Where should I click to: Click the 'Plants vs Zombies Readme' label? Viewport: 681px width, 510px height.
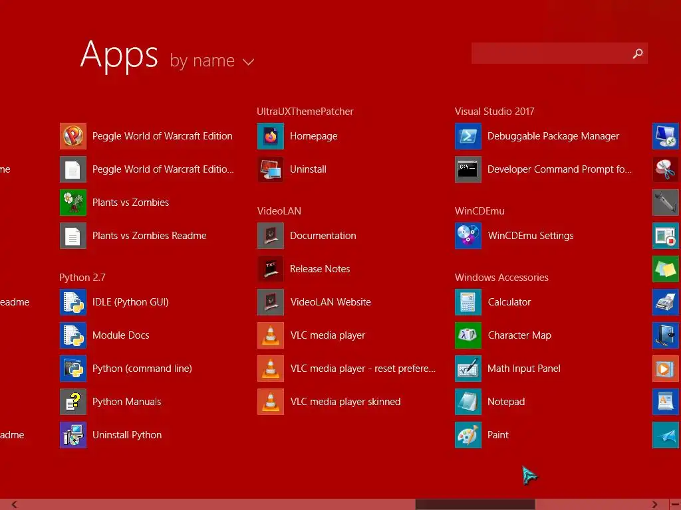[x=150, y=236]
